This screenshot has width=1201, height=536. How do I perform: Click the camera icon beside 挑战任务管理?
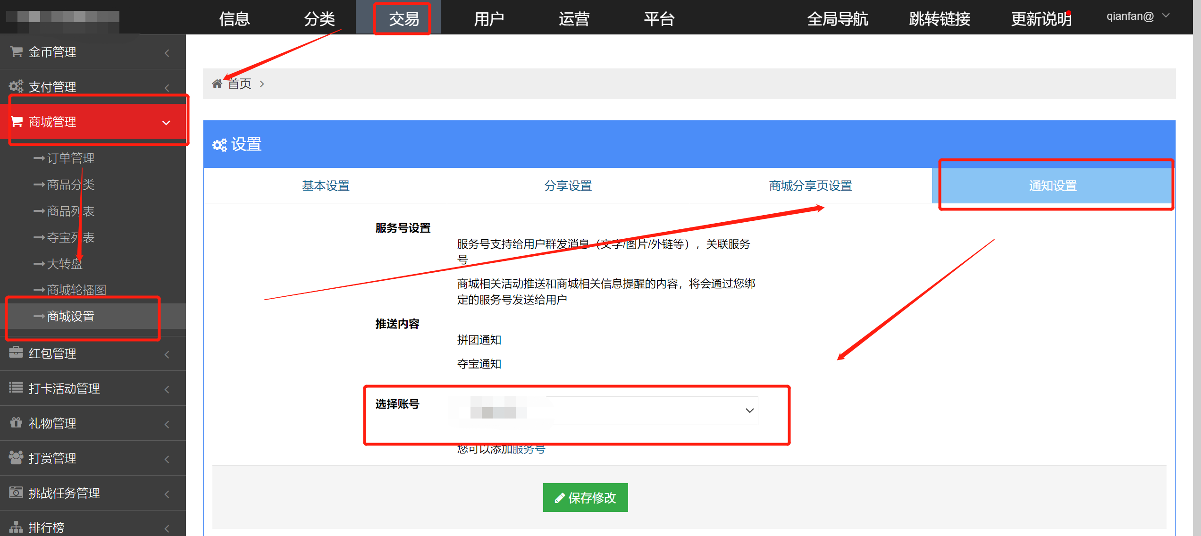[16, 492]
